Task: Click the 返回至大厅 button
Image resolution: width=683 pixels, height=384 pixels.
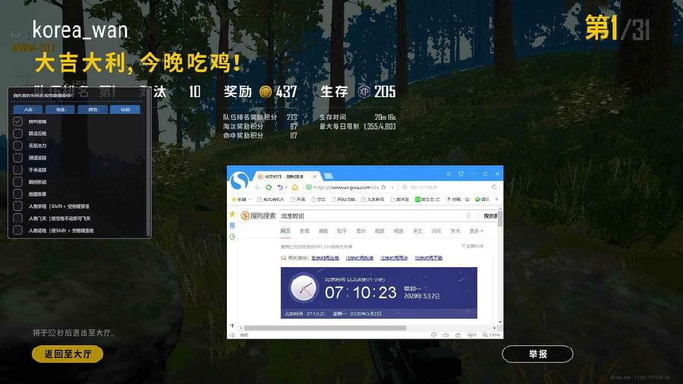Action: pos(68,354)
